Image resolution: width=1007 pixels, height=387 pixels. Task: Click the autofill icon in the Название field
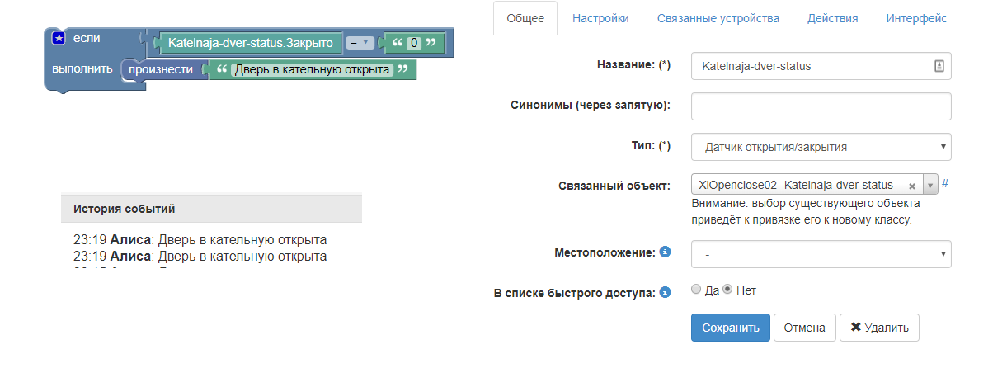coord(939,67)
